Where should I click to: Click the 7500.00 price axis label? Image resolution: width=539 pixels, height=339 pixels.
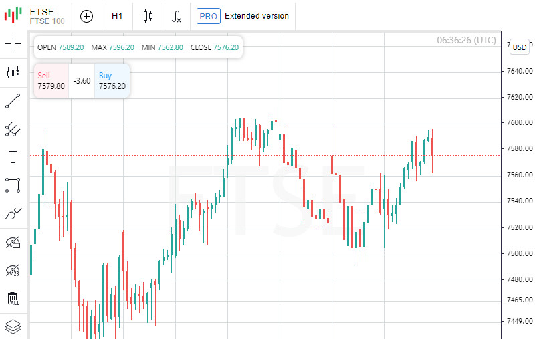click(520, 253)
